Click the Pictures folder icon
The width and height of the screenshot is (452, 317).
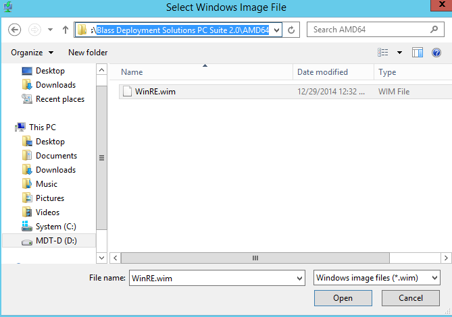click(x=27, y=198)
